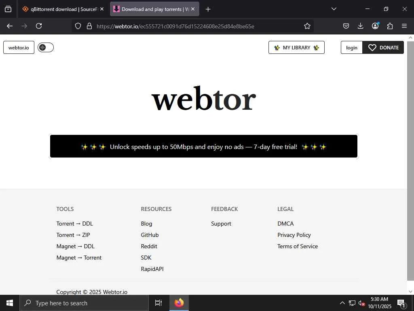Open the Firefox downloads panel

360,26
